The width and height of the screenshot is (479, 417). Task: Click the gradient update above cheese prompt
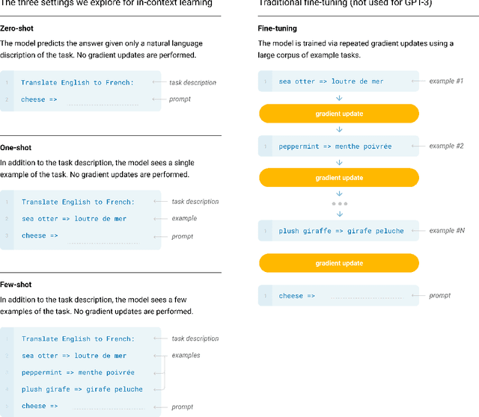pos(339,263)
